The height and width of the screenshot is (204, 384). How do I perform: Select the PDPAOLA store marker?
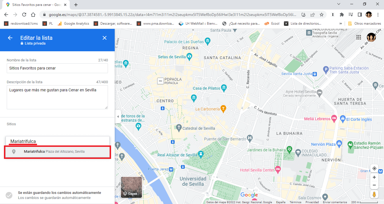[x=160, y=81]
